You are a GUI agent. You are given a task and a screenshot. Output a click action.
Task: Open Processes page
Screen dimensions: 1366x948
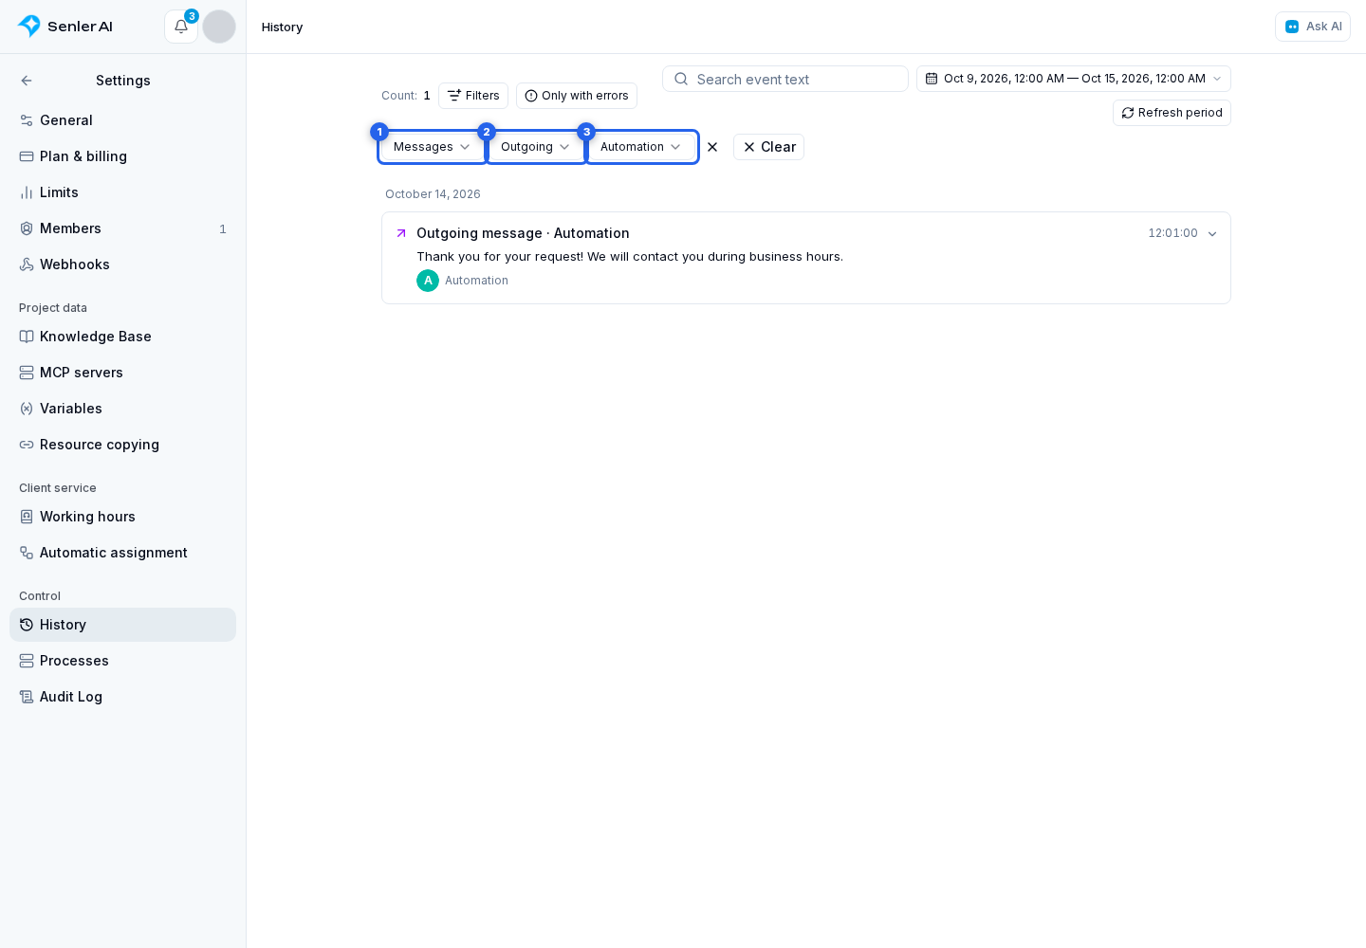coord(123,661)
